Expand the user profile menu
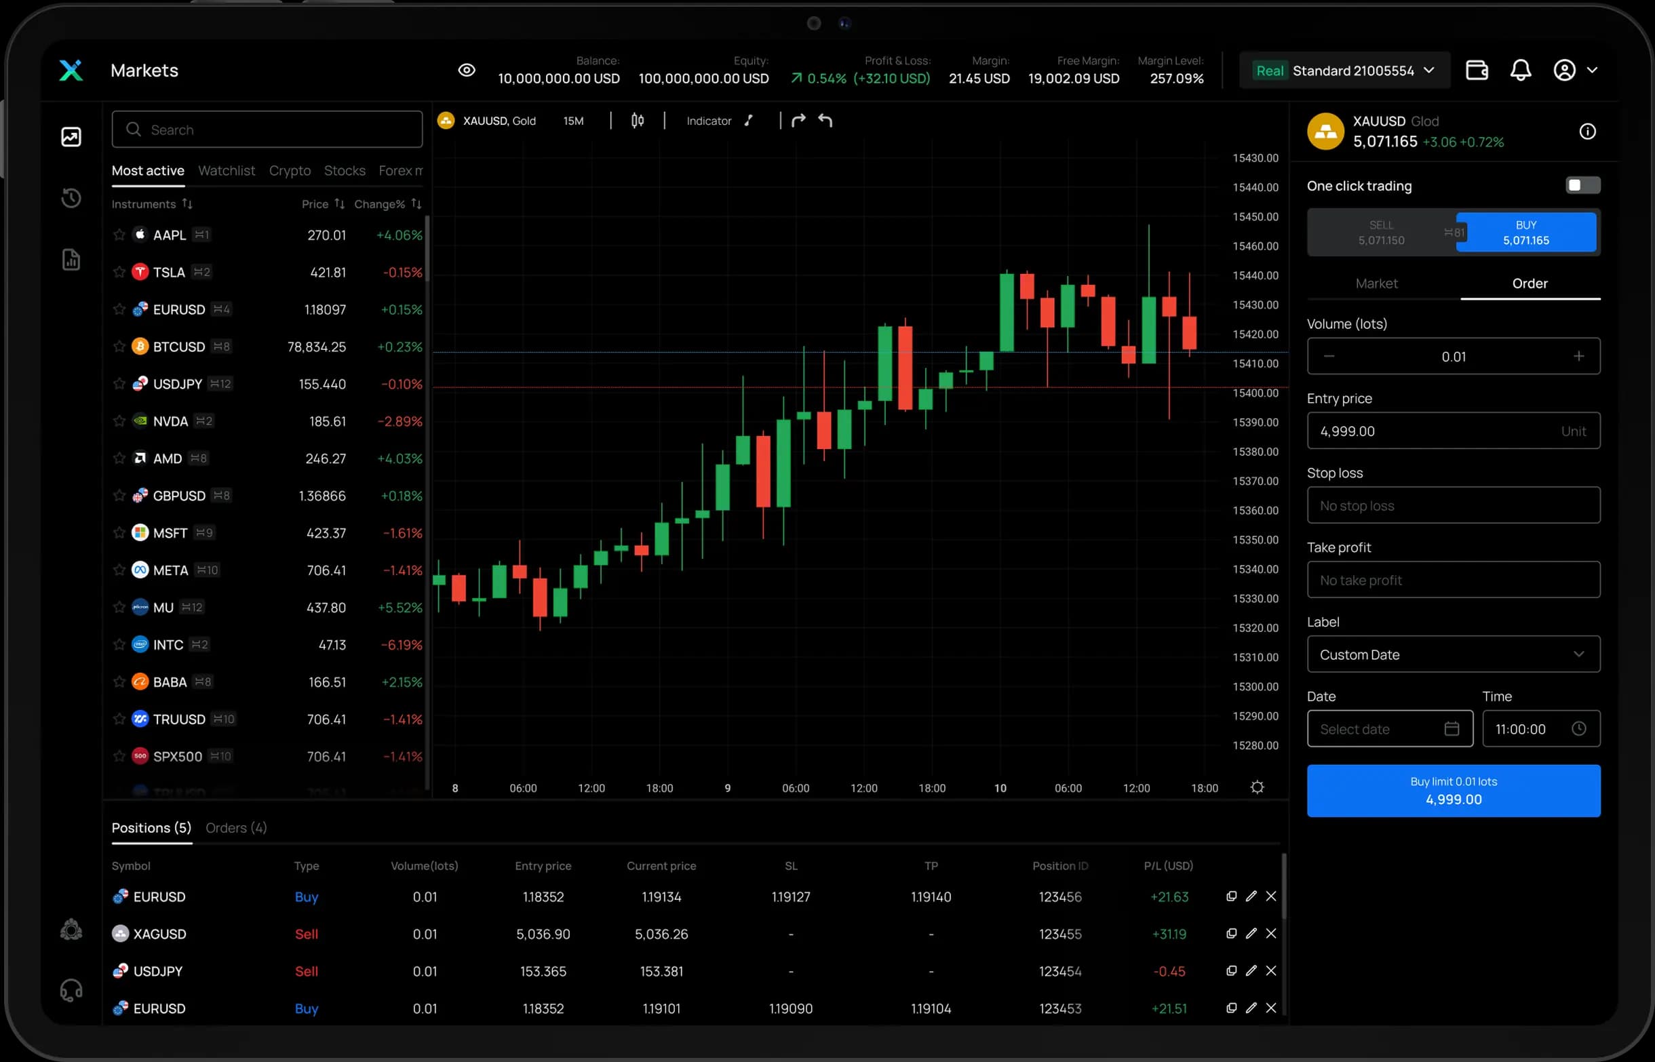The image size is (1655, 1062). pos(1576,71)
